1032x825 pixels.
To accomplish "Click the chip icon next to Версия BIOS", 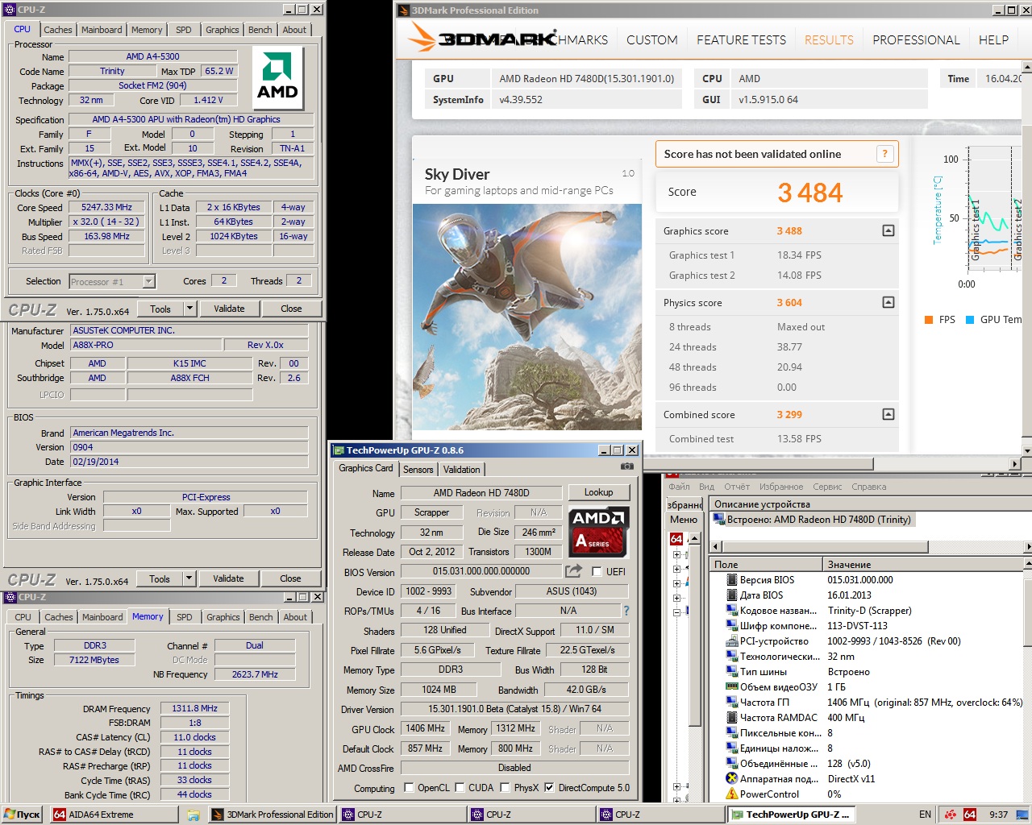I will pos(731,580).
